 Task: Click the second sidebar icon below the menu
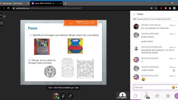point(1,23)
